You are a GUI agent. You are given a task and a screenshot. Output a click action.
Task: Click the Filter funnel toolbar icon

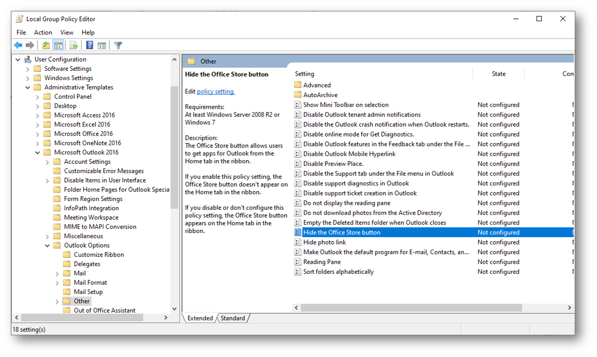click(118, 45)
